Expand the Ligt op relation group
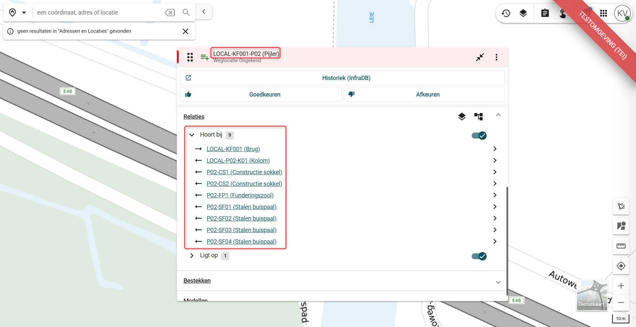 click(192, 256)
